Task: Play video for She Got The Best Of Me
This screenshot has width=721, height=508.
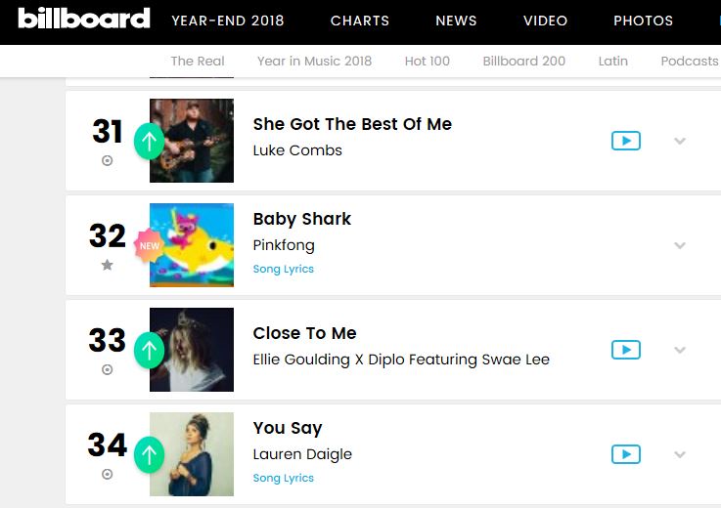Action: pos(625,141)
